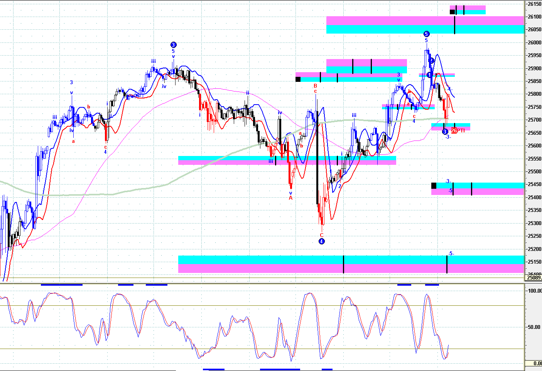Click the blue -5- label above the 25150 zone
The image size is (542, 371).
(451, 254)
